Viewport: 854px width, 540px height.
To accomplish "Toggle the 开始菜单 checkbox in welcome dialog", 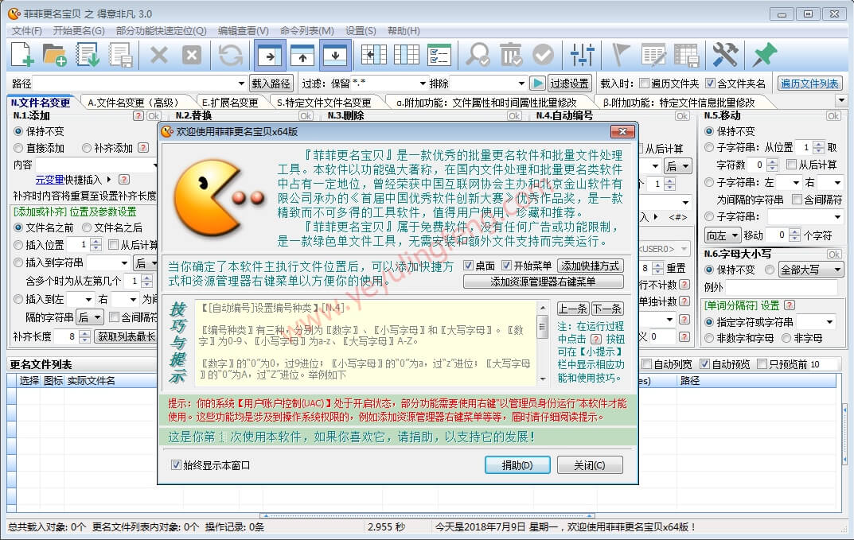I will pyautogui.click(x=506, y=266).
